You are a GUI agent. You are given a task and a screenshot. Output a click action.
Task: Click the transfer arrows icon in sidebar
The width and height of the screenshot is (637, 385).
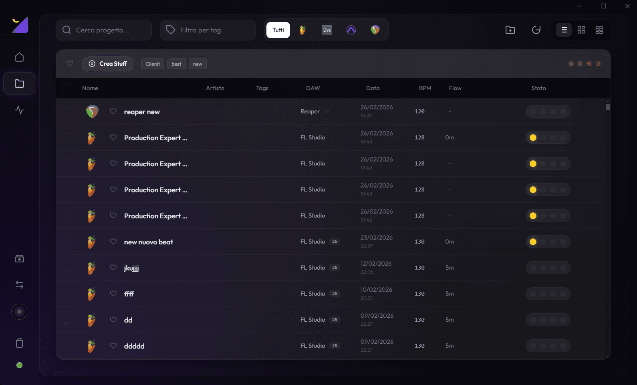click(x=19, y=285)
